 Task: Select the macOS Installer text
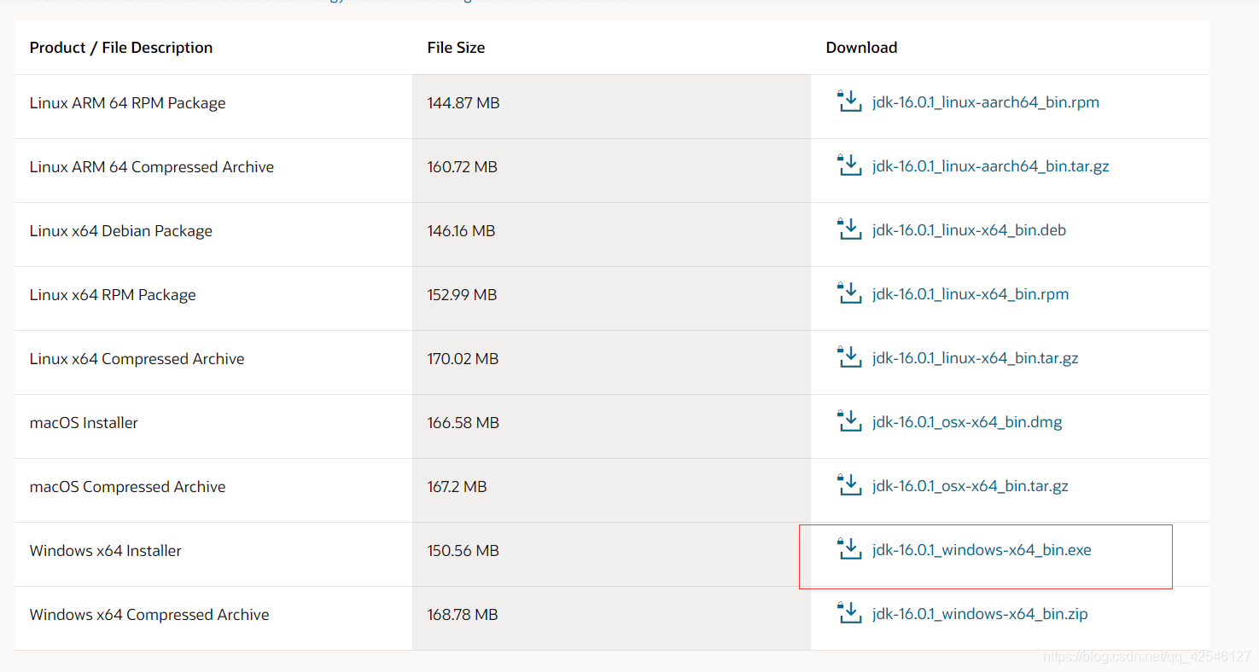click(84, 423)
